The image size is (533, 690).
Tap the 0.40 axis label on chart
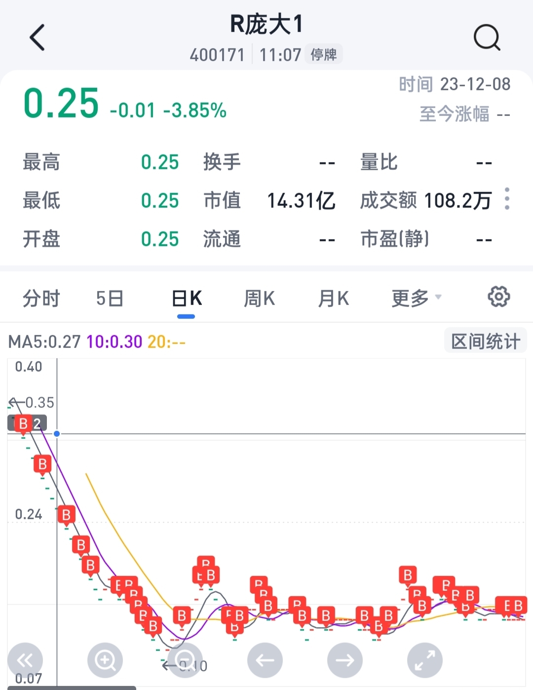(x=29, y=367)
